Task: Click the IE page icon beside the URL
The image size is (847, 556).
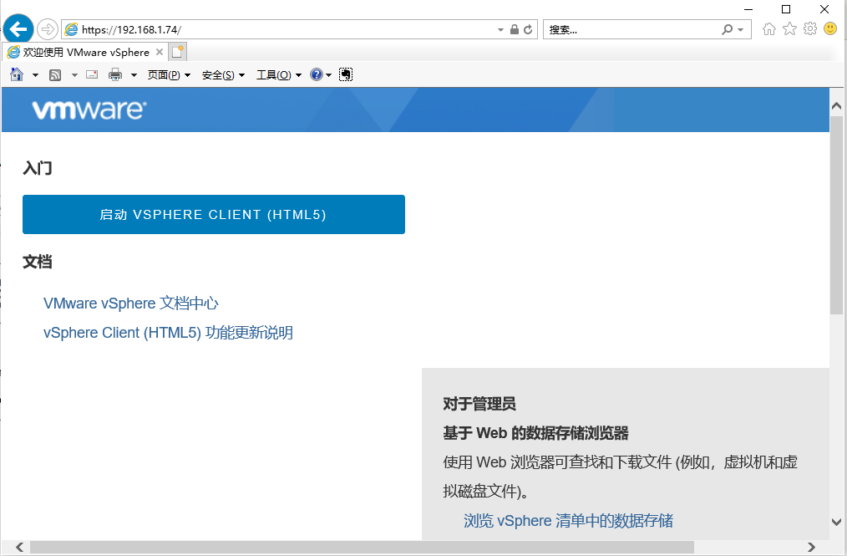Action: point(71,29)
